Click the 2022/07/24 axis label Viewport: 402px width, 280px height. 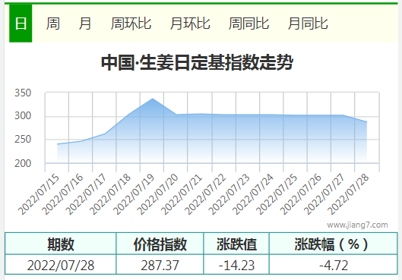click(x=253, y=194)
